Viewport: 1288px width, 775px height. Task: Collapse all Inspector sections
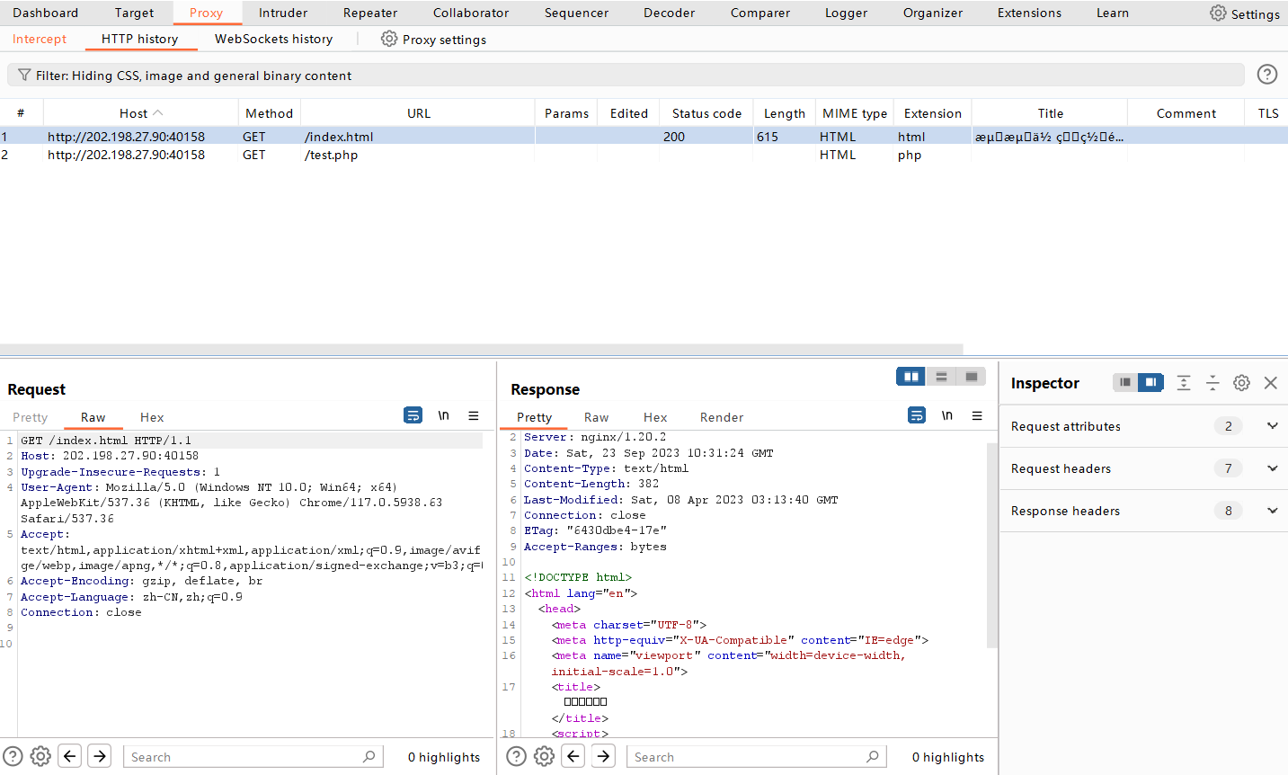coord(1212,383)
